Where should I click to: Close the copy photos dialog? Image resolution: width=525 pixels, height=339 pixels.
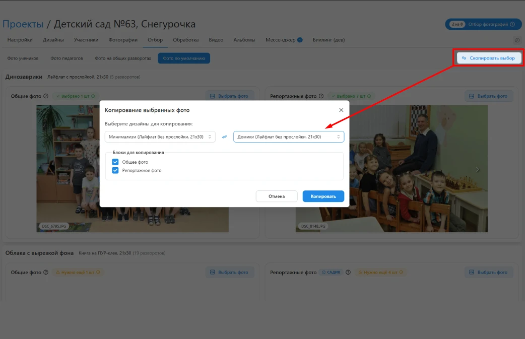(341, 110)
